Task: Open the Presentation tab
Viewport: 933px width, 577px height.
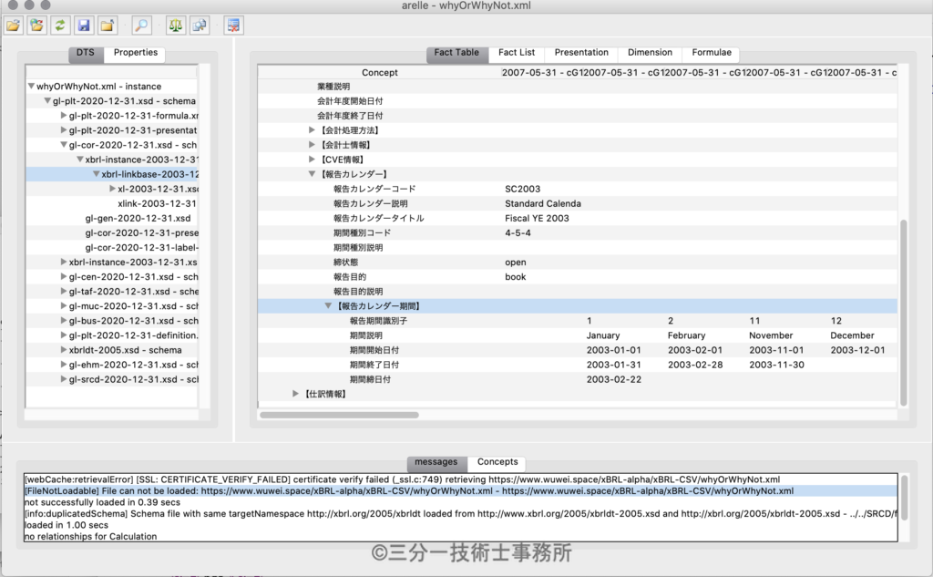Action: coord(581,53)
